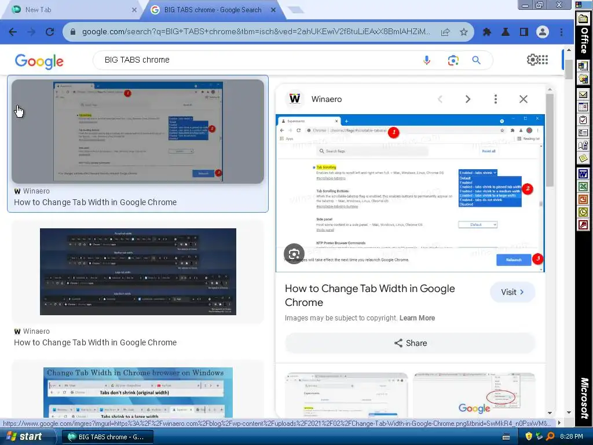593x445 pixels.
Task: Open more options in Winaero preview panel
Action: pos(496,99)
